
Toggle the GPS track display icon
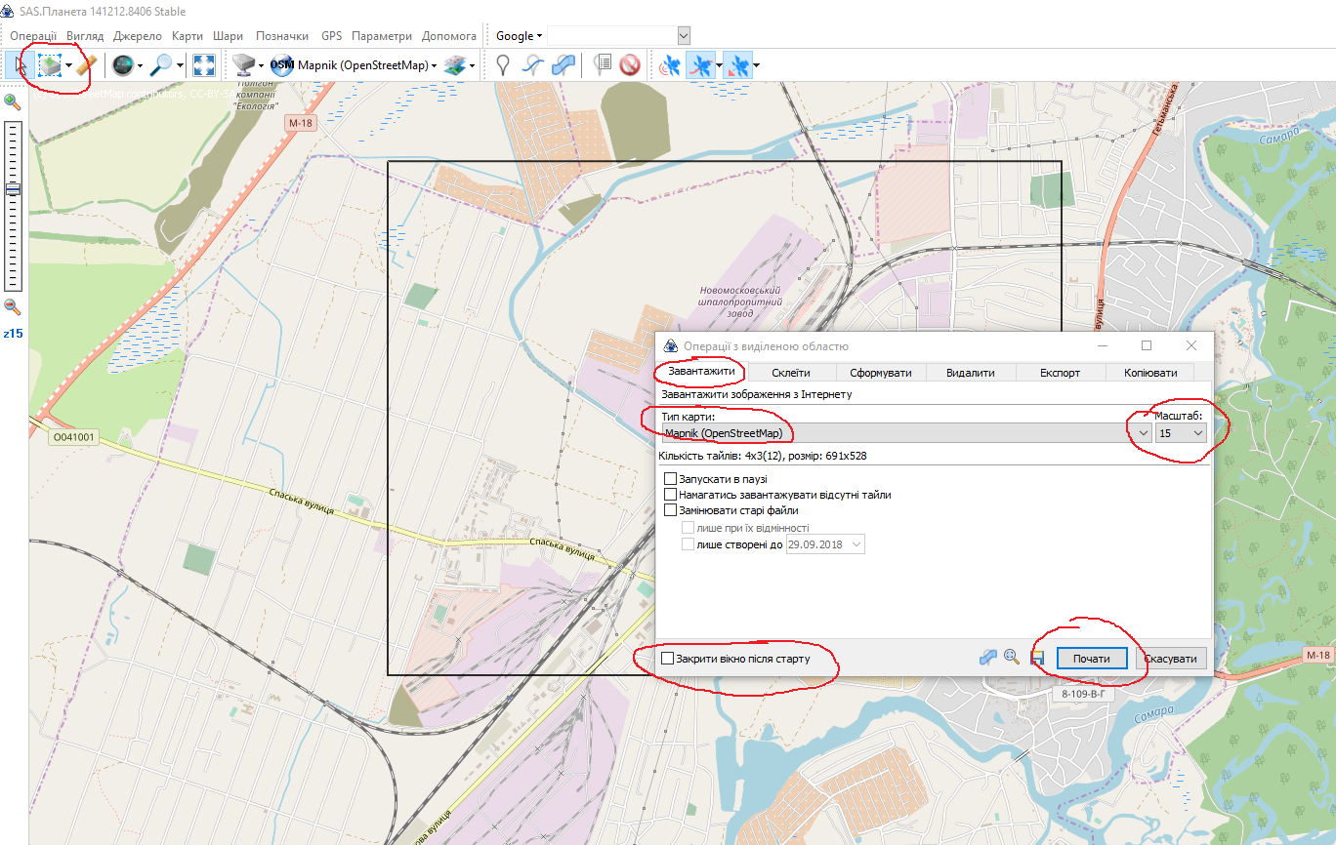[700, 65]
